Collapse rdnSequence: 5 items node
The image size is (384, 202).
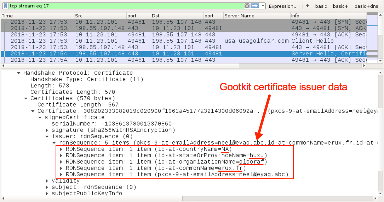click(54, 143)
